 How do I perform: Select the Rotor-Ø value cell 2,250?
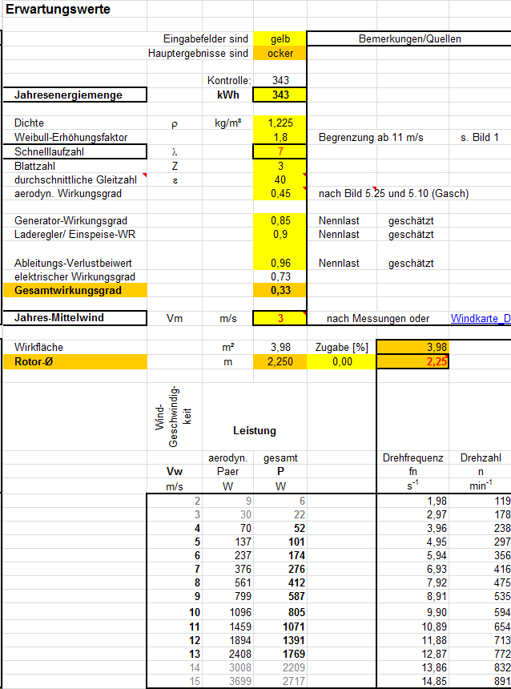[280, 362]
